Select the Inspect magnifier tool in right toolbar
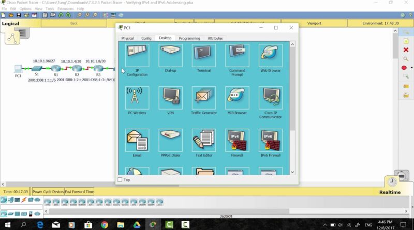 pos(406,59)
